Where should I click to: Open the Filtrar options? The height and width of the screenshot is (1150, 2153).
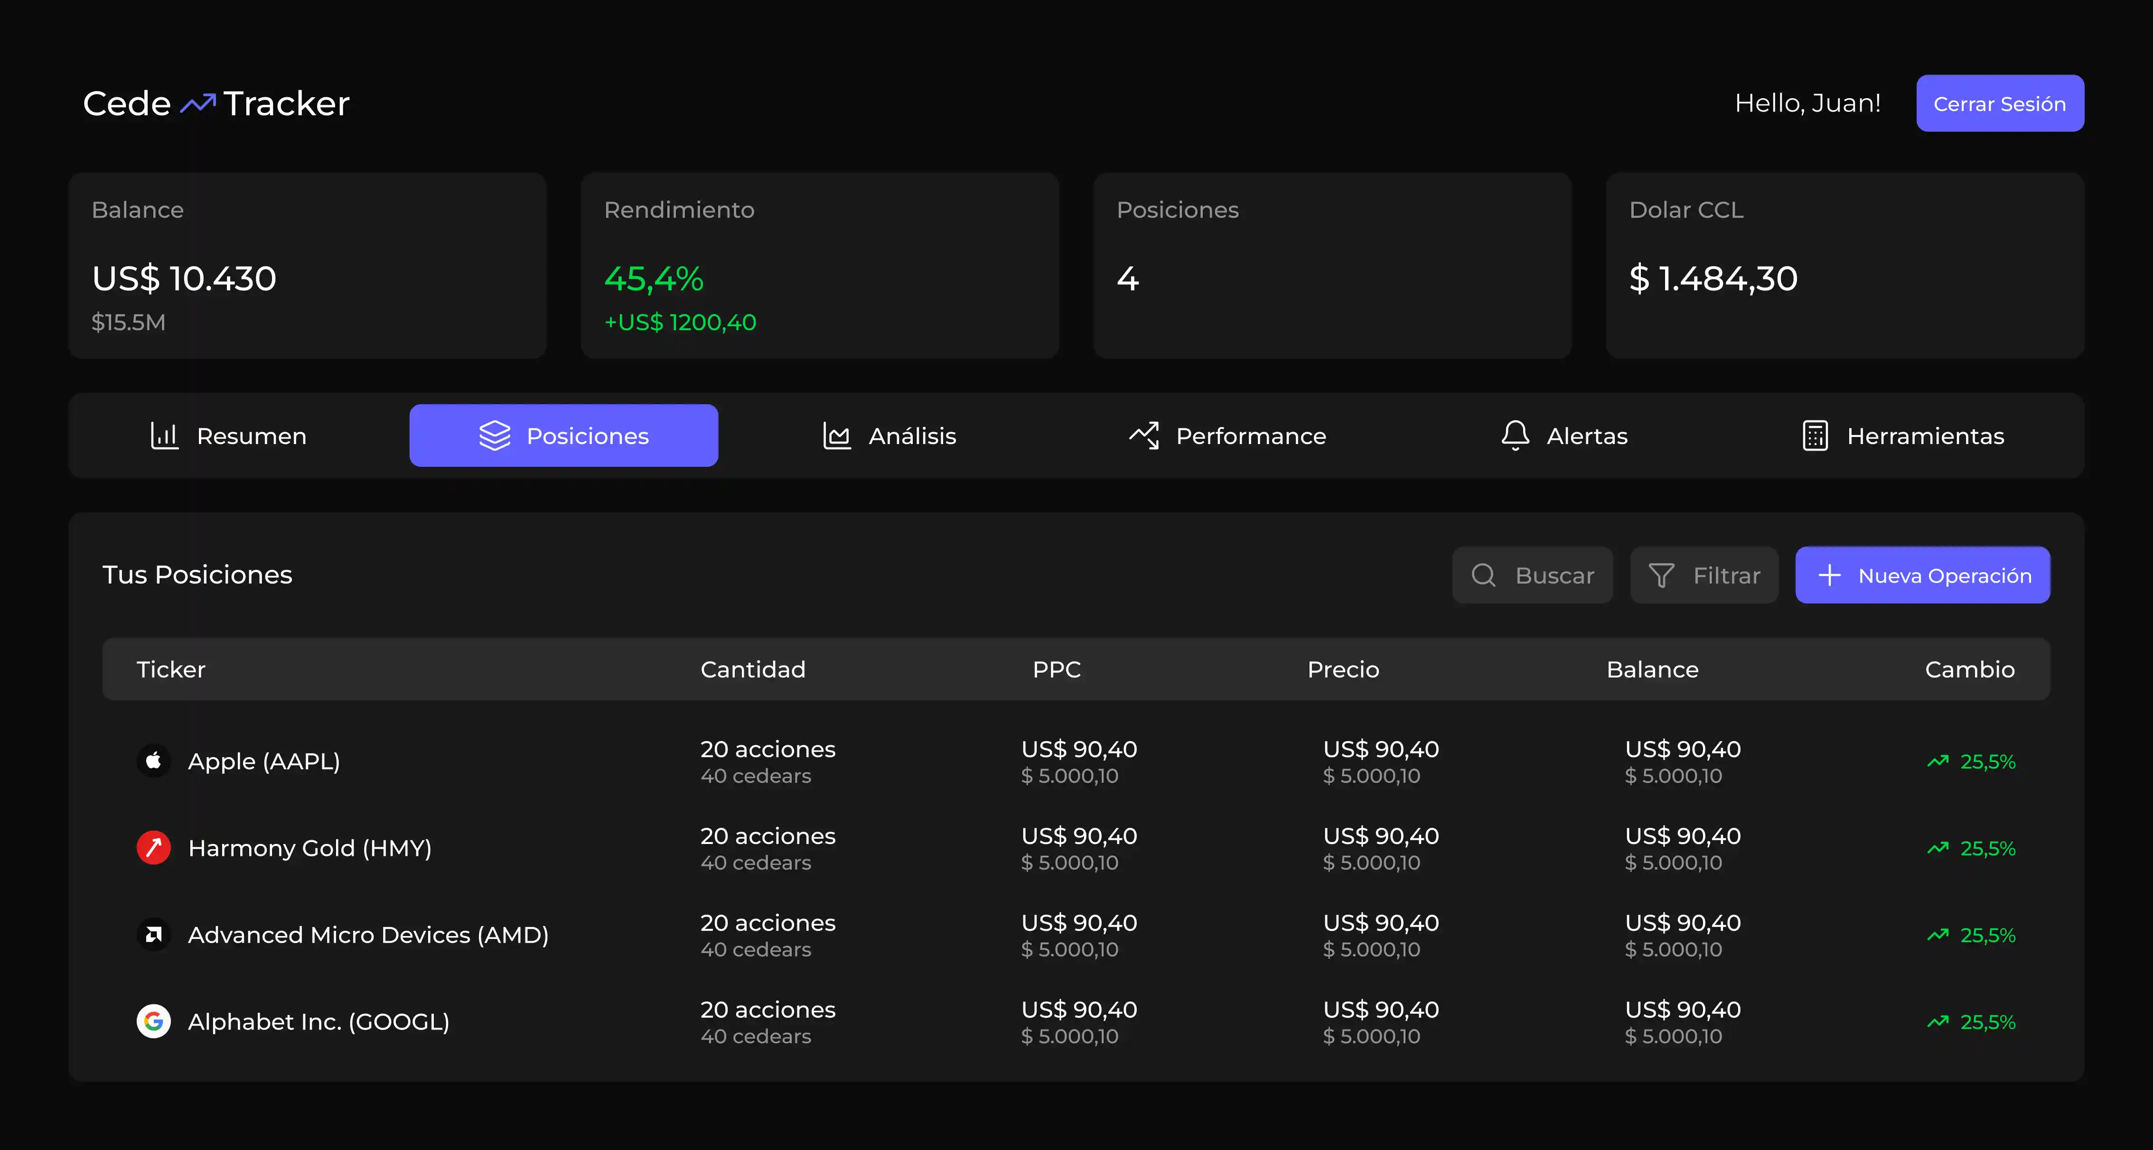(1704, 575)
